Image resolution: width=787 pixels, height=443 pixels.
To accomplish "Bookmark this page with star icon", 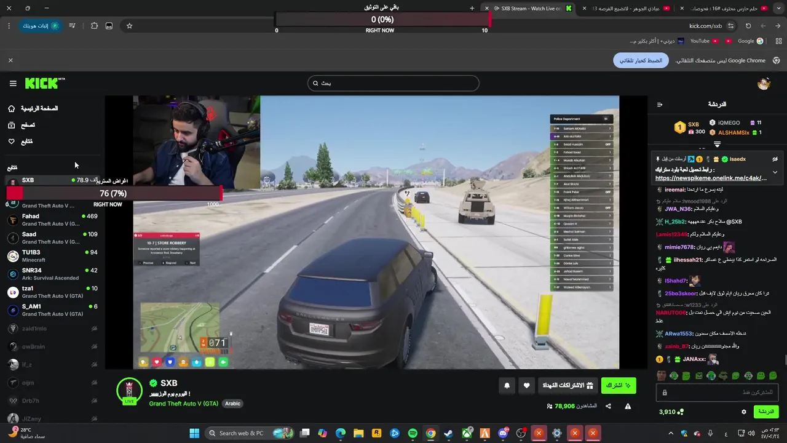I will click(129, 26).
